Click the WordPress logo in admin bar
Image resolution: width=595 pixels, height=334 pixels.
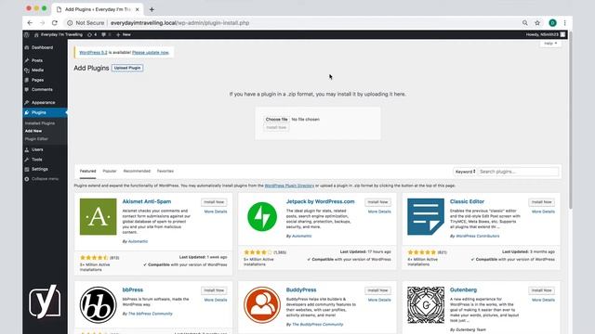click(x=27, y=34)
